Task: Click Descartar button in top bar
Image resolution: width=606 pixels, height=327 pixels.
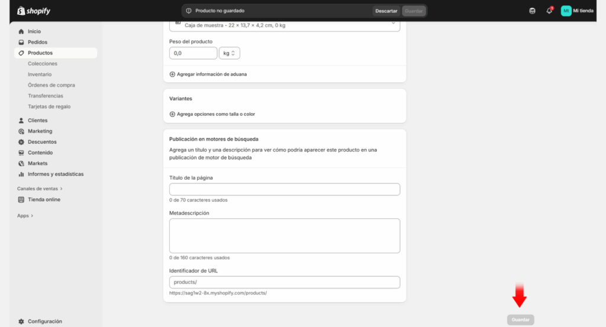Action: click(386, 11)
